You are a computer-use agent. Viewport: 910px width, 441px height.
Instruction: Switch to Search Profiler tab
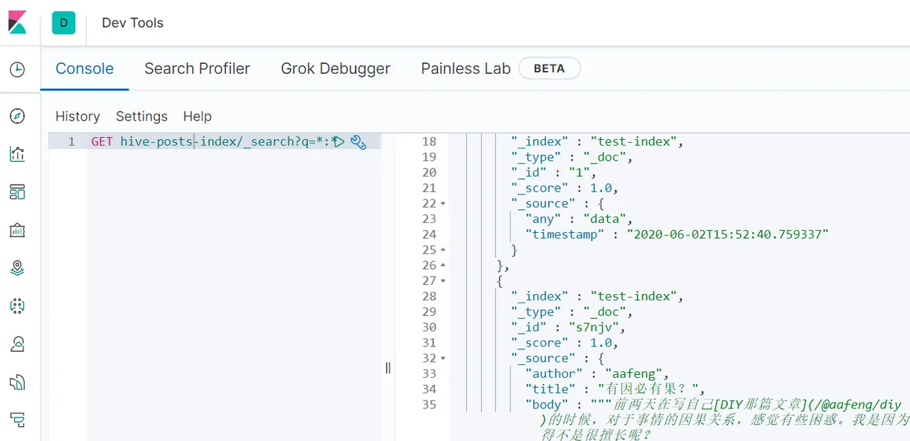(x=197, y=68)
